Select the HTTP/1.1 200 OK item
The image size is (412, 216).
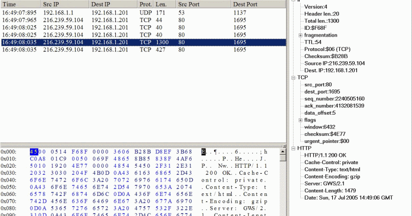[x=325, y=156]
